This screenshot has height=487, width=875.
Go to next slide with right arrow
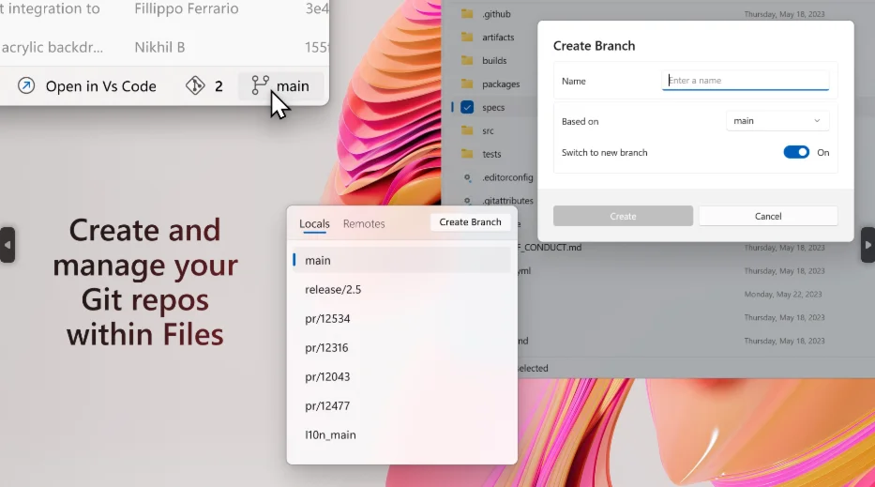point(867,245)
